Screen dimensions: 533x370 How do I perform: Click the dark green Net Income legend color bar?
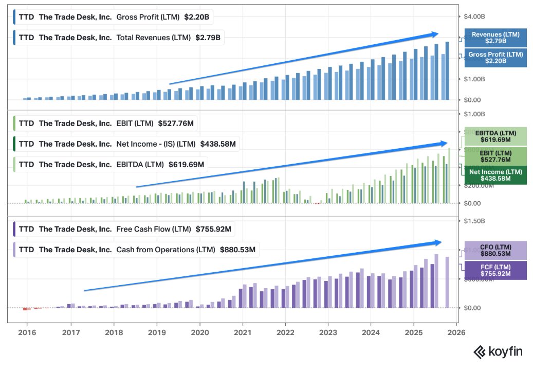point(14,144)
